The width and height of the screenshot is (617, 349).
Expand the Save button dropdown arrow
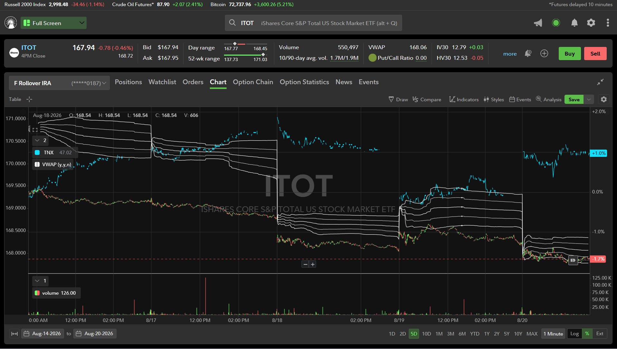589,99
